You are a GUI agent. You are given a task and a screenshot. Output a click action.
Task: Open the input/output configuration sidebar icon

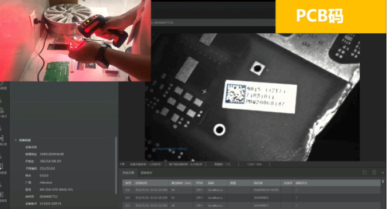click(2, 112)
